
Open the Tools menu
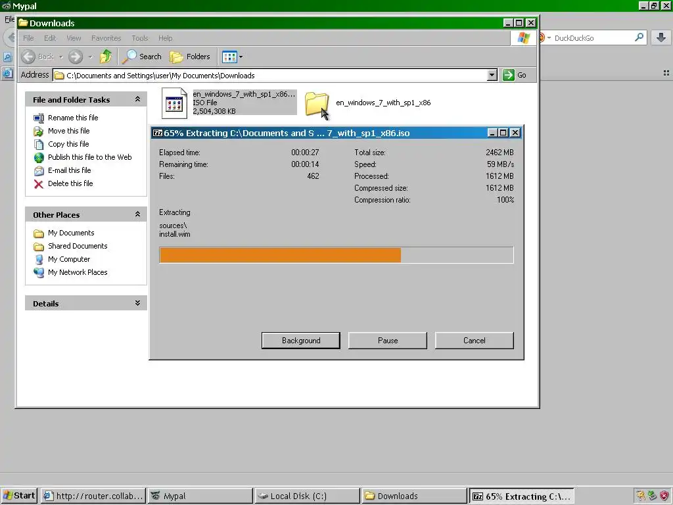click(x=139, y=38)
